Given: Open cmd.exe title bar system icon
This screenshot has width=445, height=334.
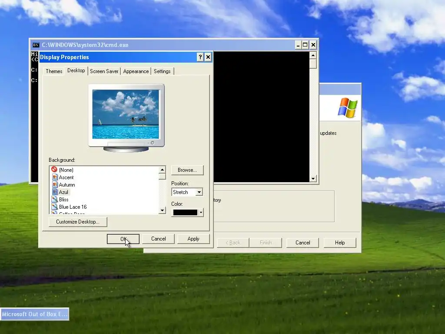Looking at the screenshot, I should [36, 45].
